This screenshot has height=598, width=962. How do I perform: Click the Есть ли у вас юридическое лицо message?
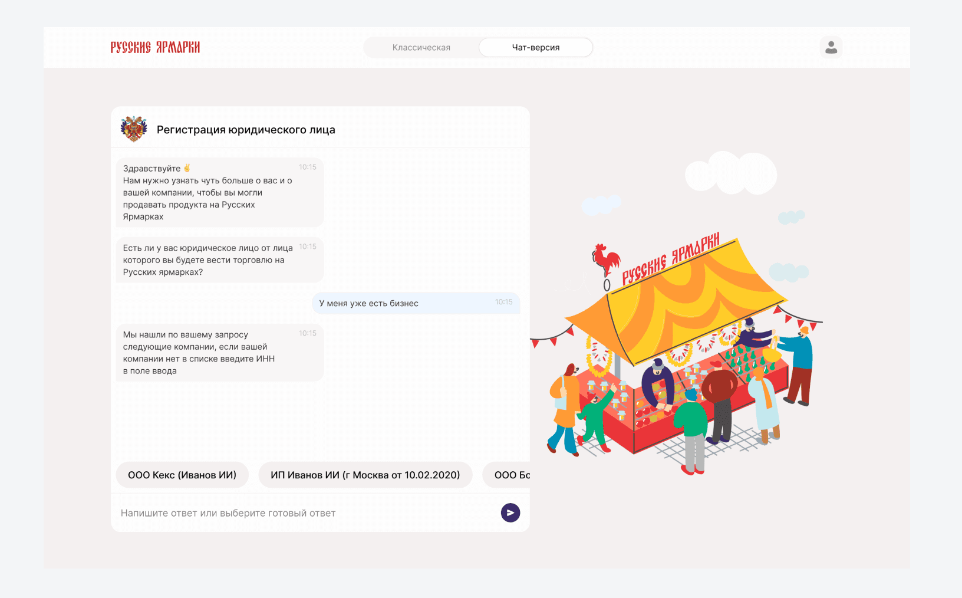click(x=220, y=260)
